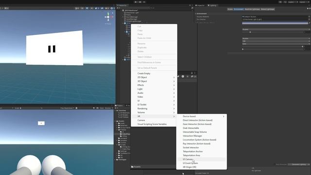Click the realtime shadow color swatch
The height and width of the screenshot is (175, 311).
pos(275,23)
